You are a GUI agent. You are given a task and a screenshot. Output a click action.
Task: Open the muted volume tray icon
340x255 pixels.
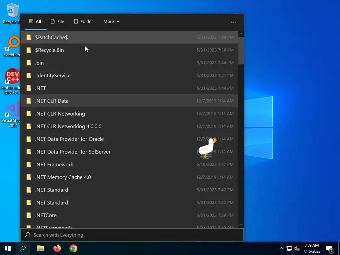tap(297, 248)
